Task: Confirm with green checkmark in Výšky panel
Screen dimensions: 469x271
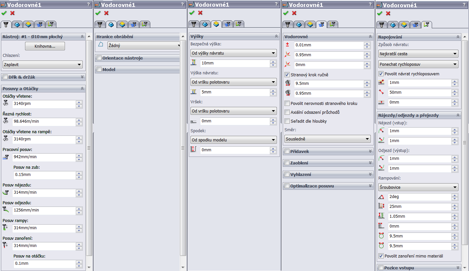Action: [192, 13]
